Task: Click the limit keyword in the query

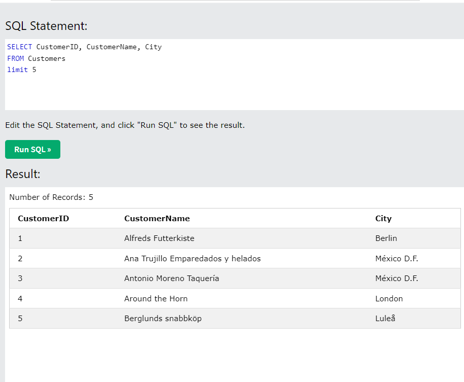Action: click(x=17, y=70)
